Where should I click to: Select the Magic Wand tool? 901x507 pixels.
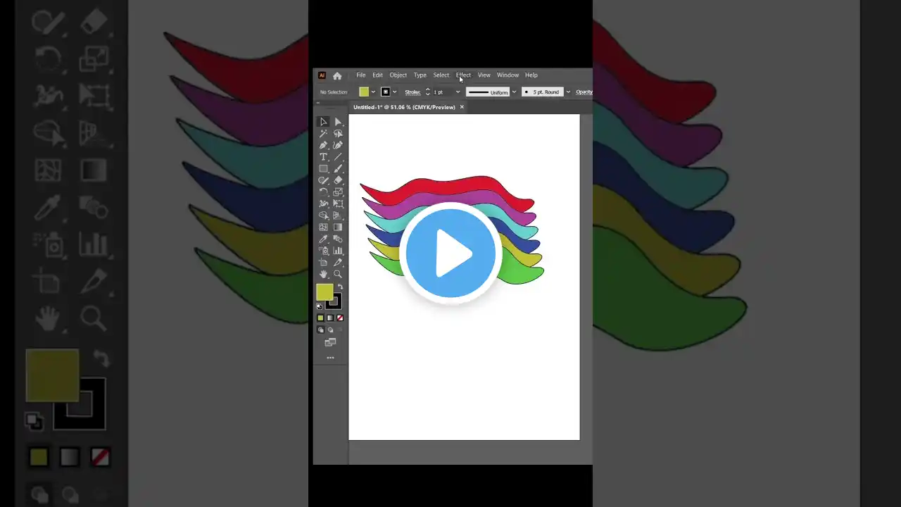point(323,133)
